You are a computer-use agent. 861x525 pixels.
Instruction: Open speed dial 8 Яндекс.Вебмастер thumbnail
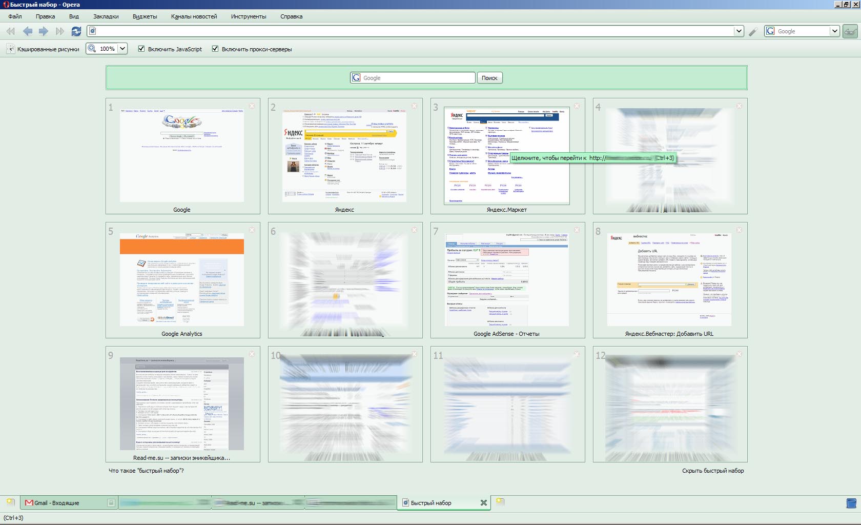(x=669, y=279)
